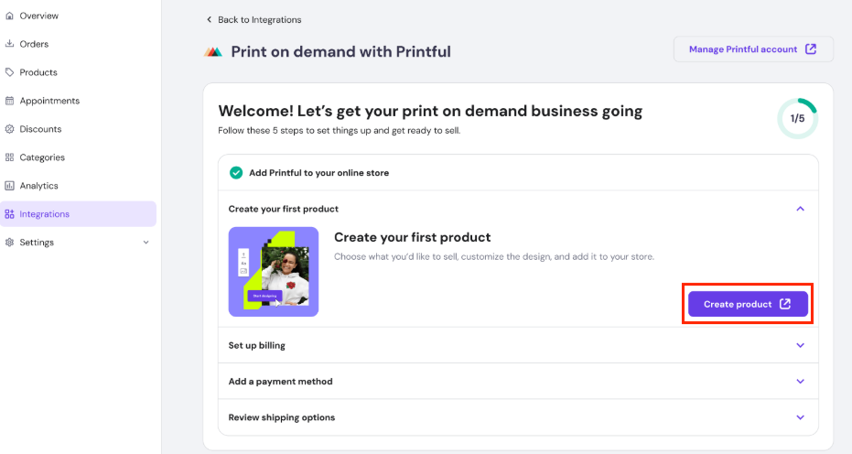Expand the Settings sidebar submenu chevron

[146, 243]
